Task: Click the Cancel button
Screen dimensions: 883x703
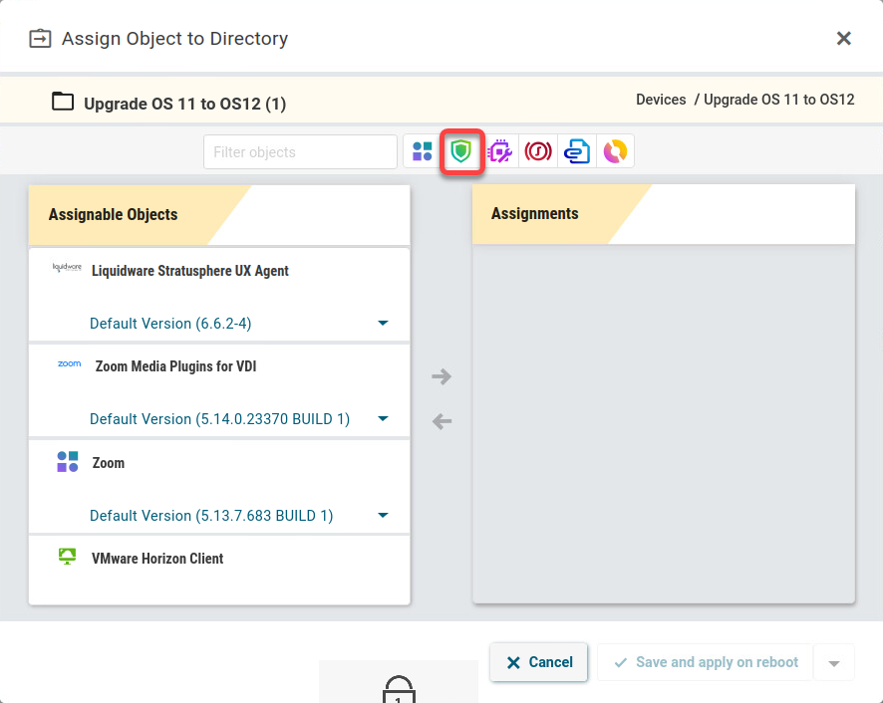Action: 539,662
